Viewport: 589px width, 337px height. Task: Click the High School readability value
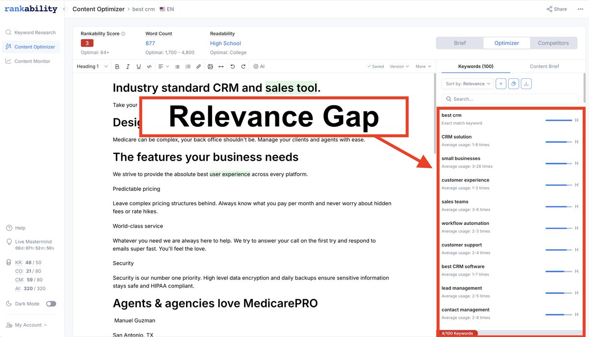coord(225,44)
